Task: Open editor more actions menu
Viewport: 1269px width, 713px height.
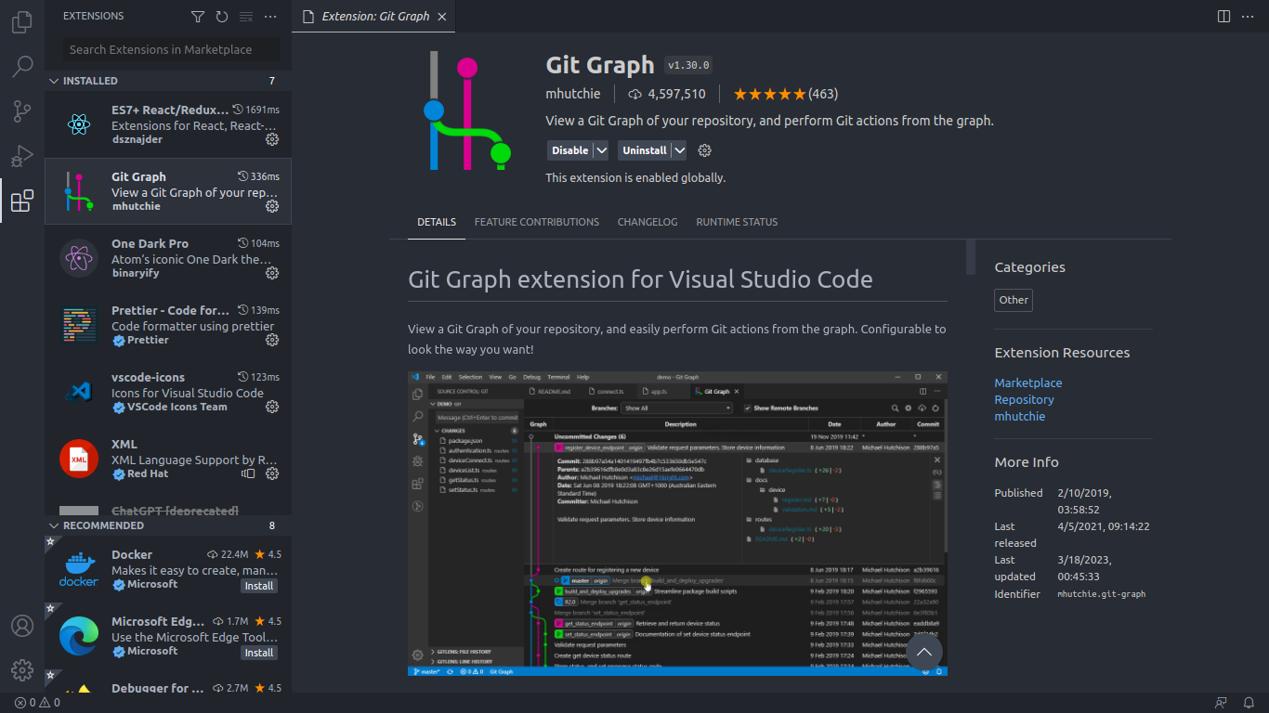Action: click(x=1249, y=17)
